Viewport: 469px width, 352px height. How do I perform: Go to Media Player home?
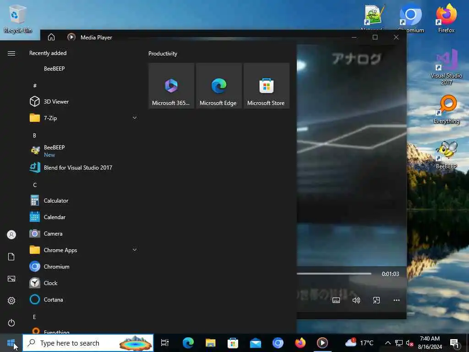51,37
